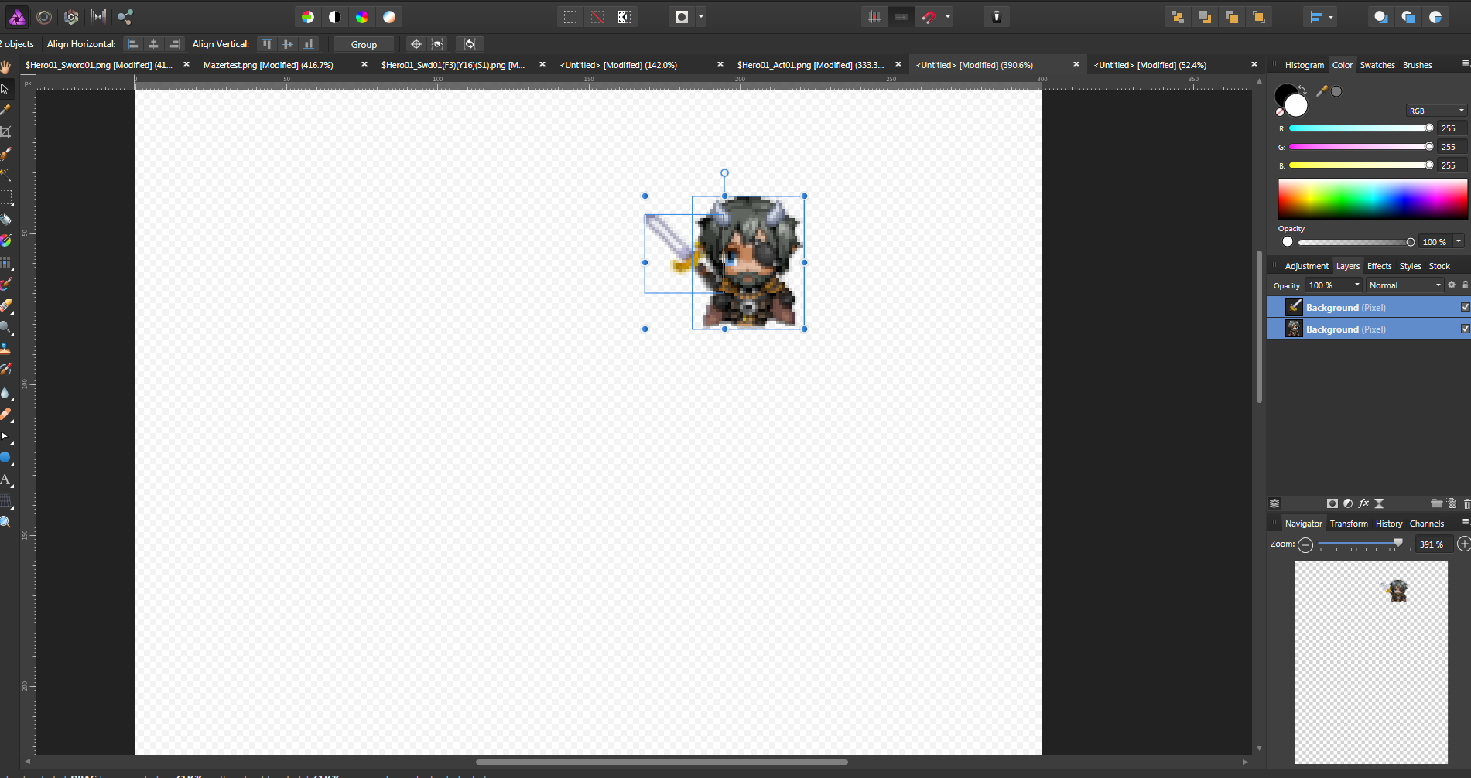The image size is (1471, 778).
Task: Switch to the Export Persona icon
Action: (x=125, y=16)
